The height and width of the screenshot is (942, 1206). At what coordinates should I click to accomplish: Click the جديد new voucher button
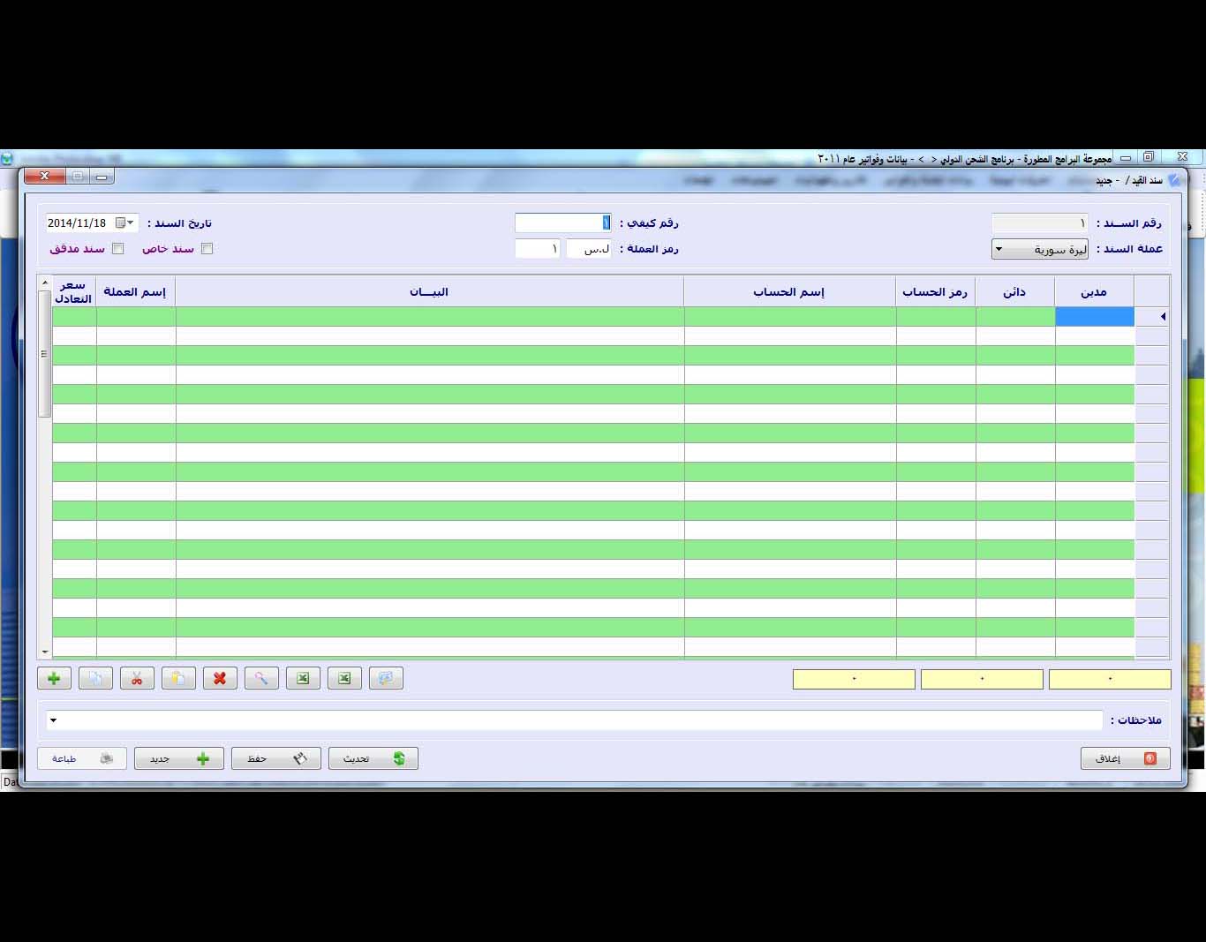pos(178,758)
